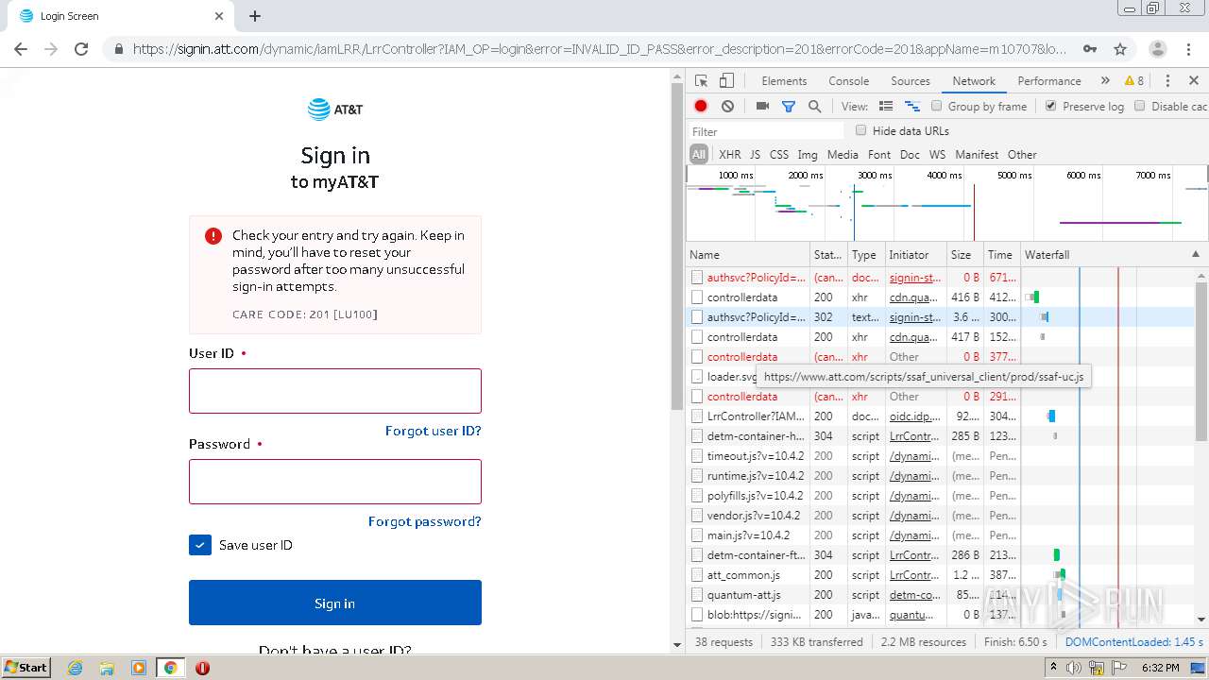Click the address bar URL
1209x680 pixels.
click(x=600, y=49)
